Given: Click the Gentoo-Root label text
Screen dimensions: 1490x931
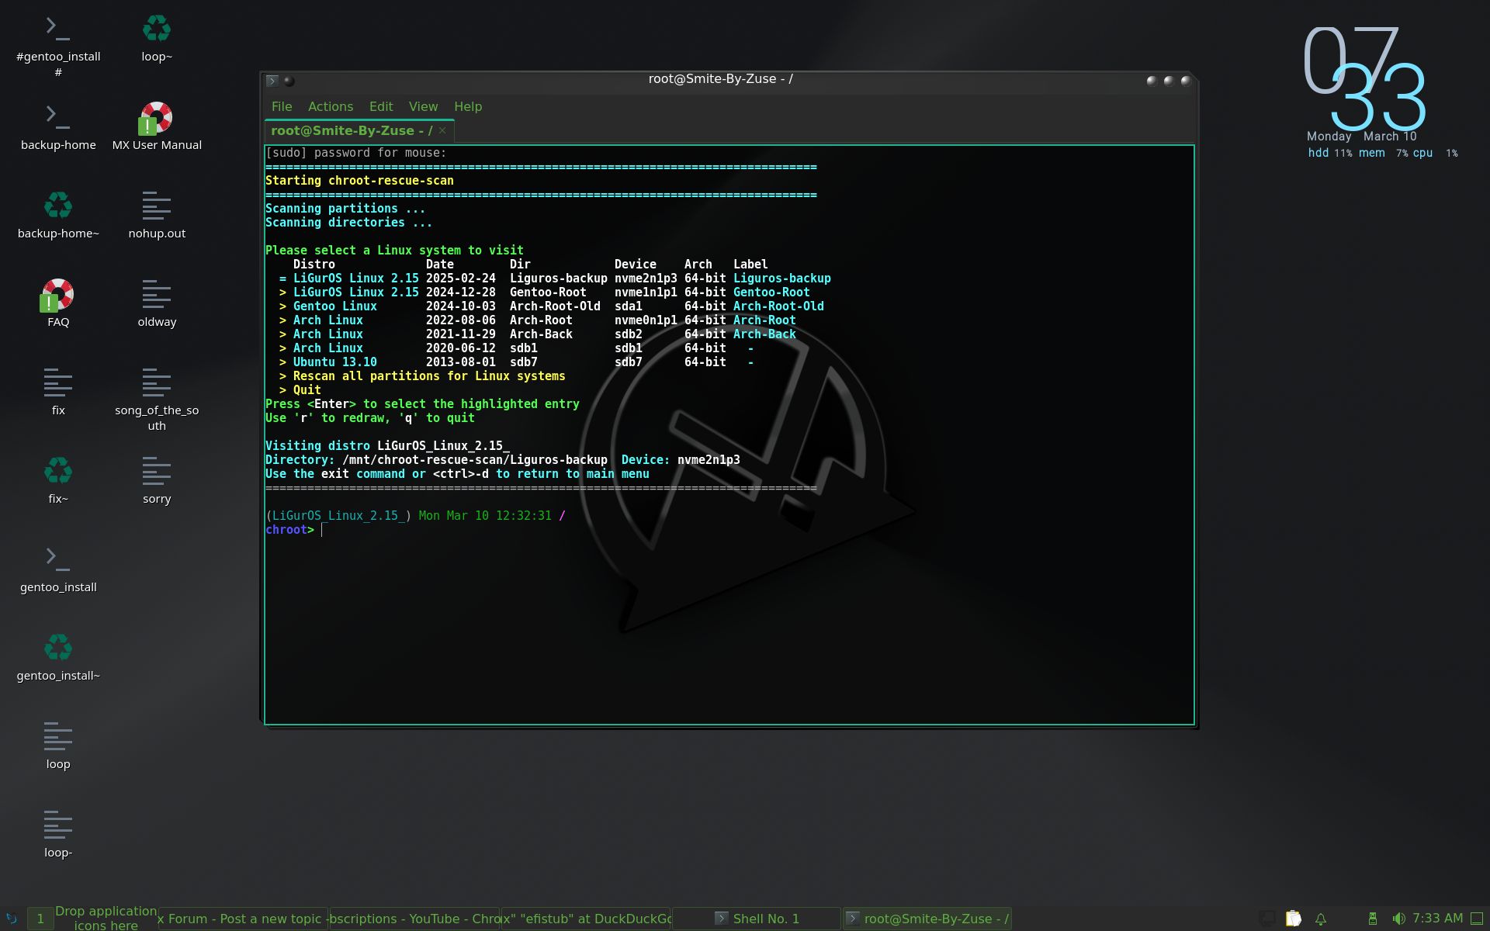Looking at the screenshot, I should point(771,292).
